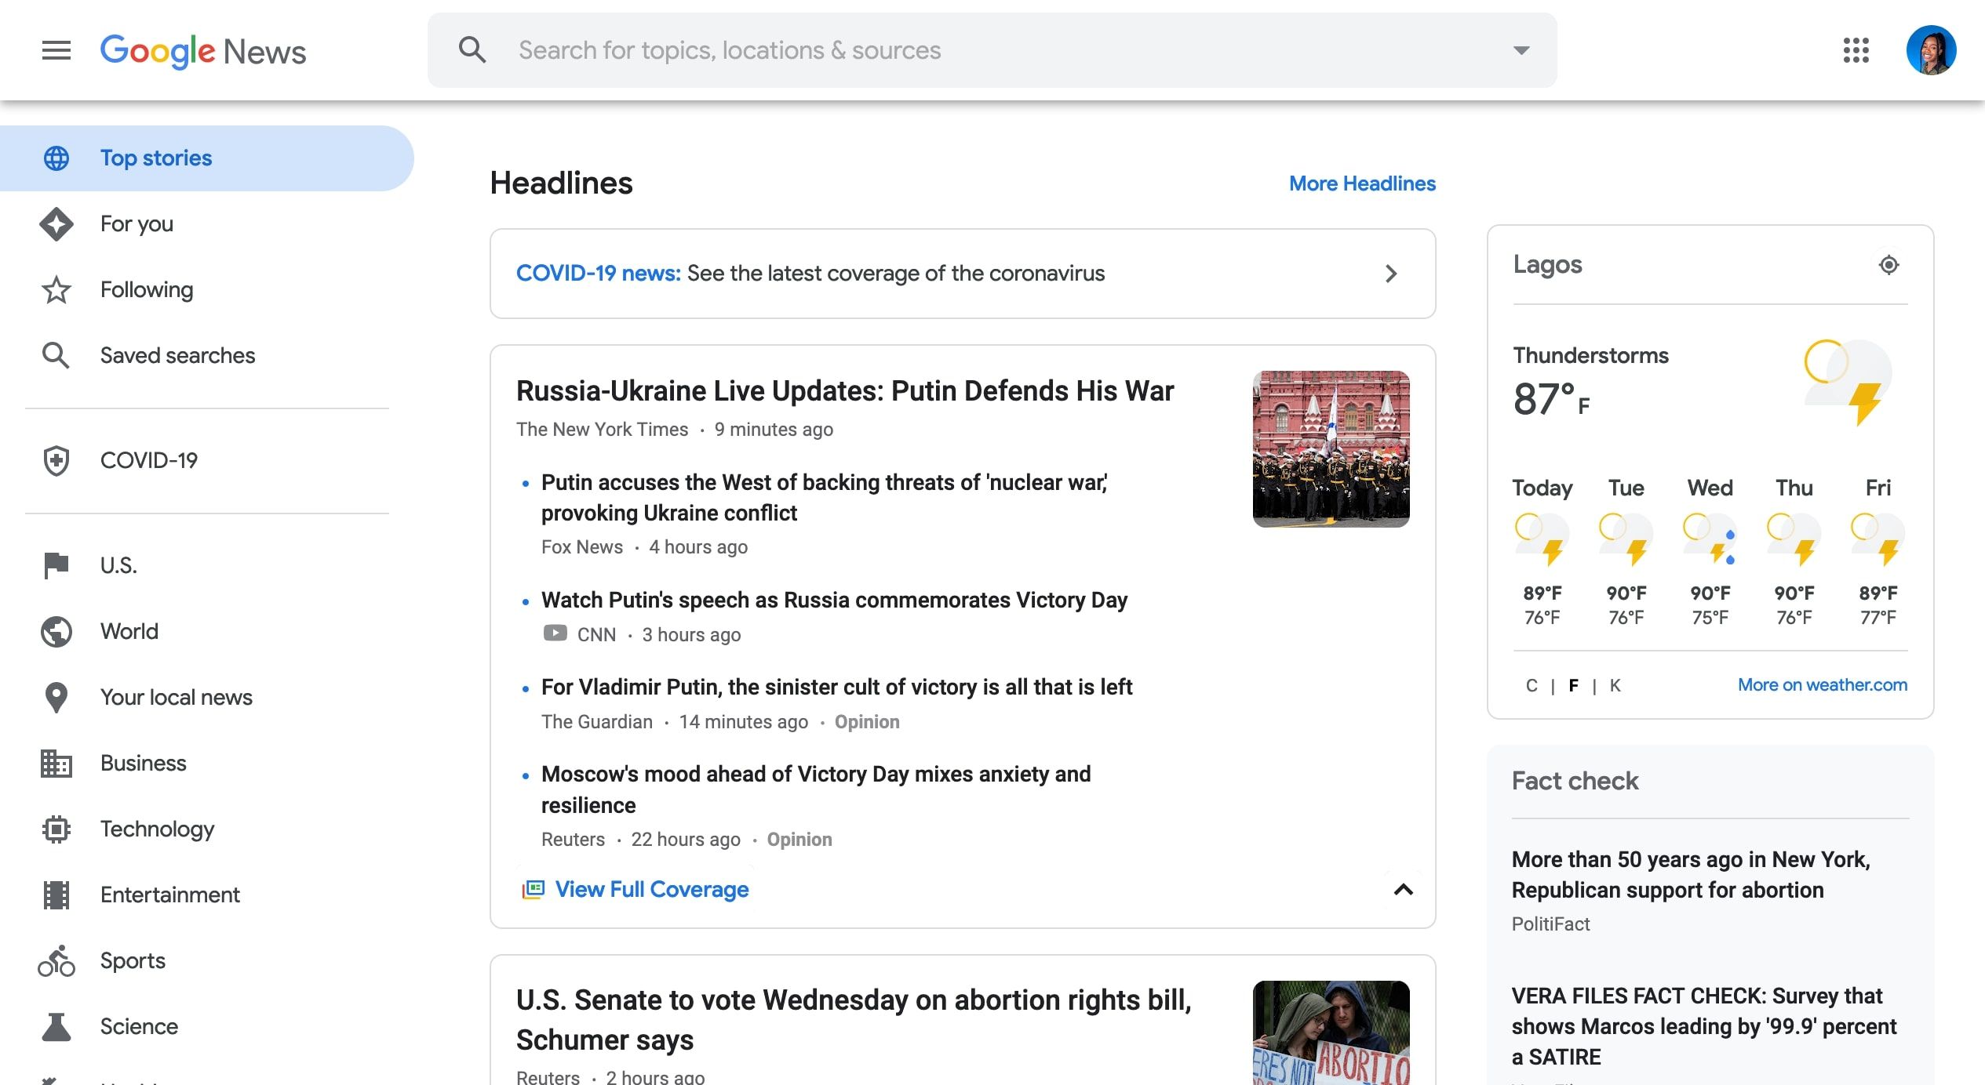1985x1085 pixels.
Task: Click the More Headlines link
Action: [x=1361, y=183]
